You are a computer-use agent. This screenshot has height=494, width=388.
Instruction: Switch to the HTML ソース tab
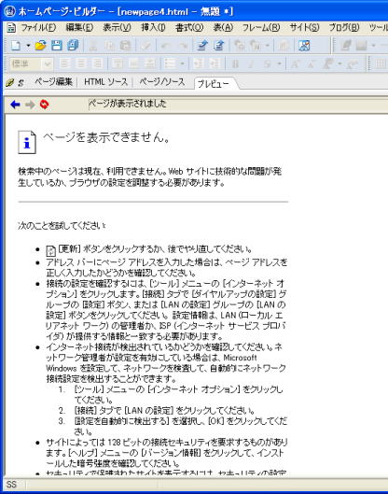pyautogui.click(x=105, y=82)
